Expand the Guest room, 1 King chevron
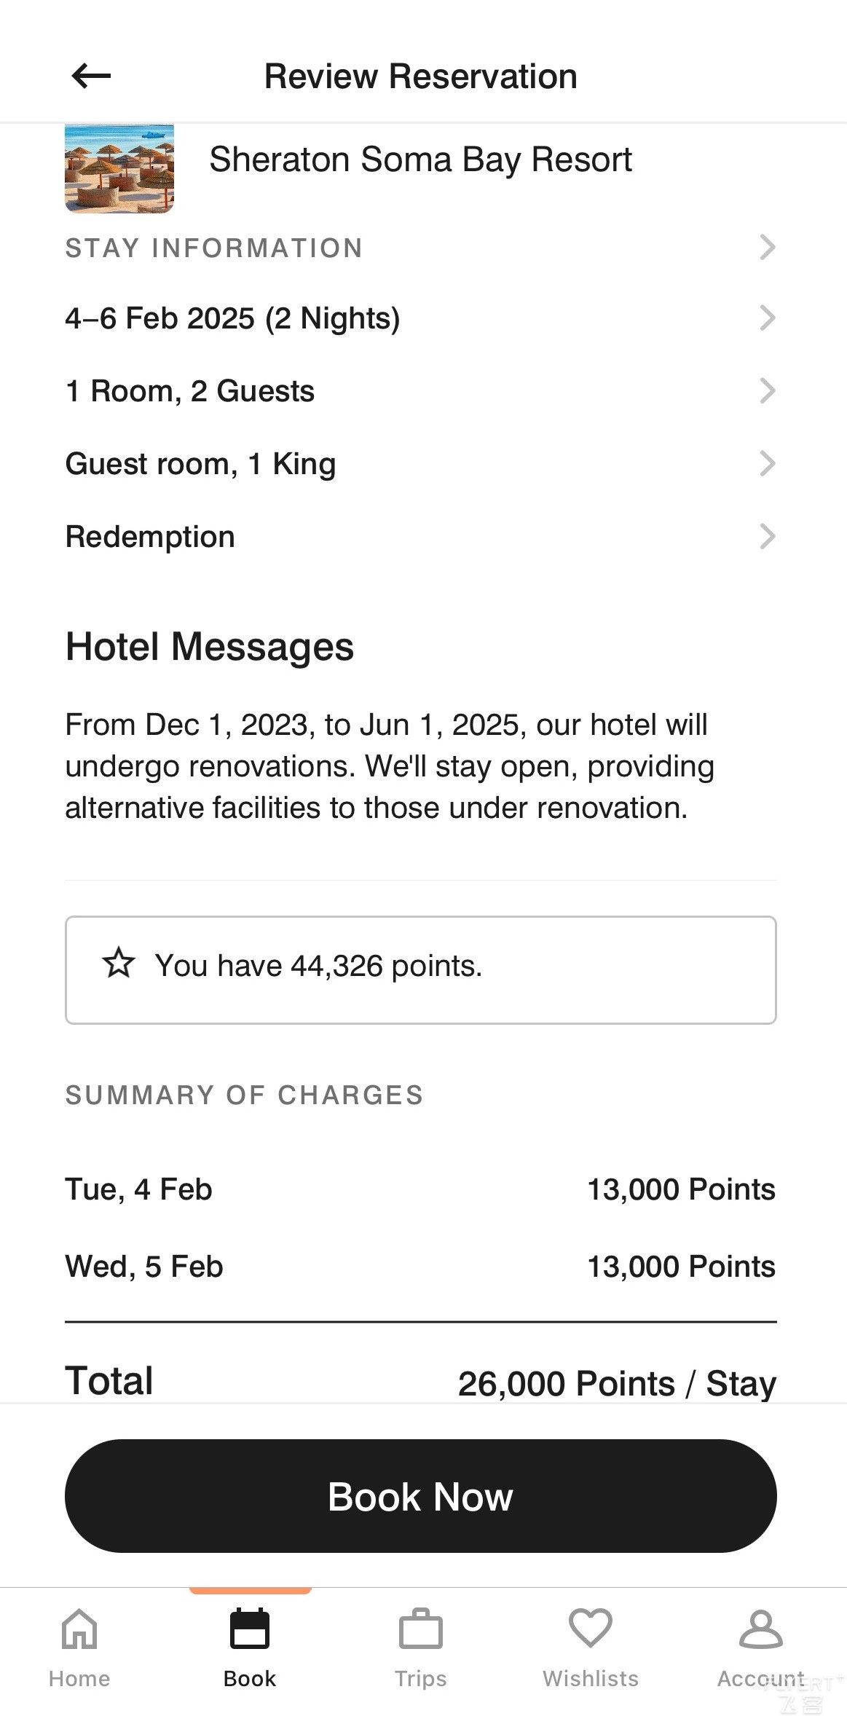 pos(767,463)
